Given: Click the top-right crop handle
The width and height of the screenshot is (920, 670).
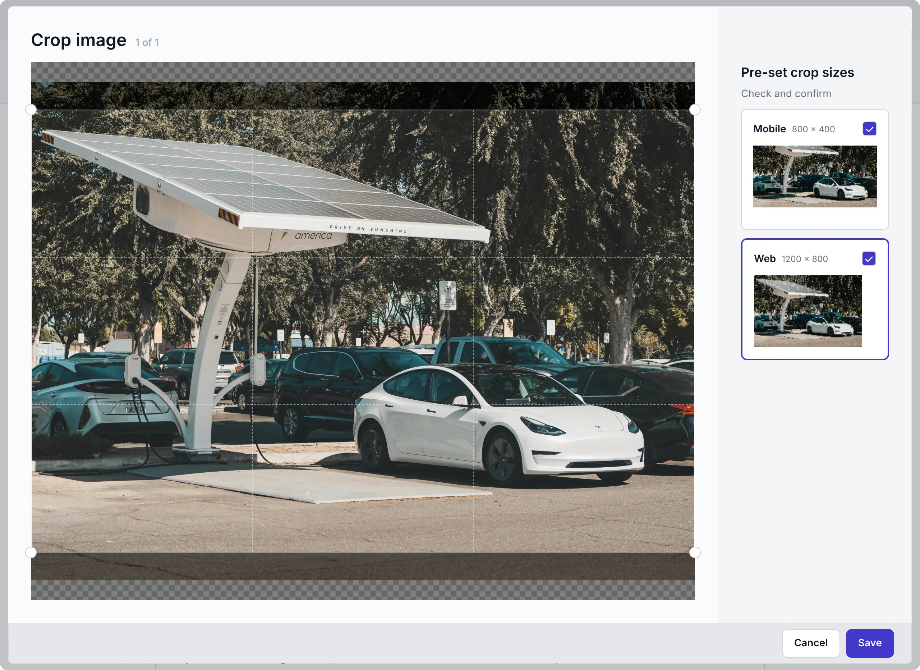Looking at the screenshot, I should coord(694,110).
